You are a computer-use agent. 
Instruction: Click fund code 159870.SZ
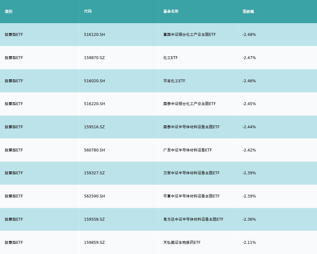tap(94, 58)
